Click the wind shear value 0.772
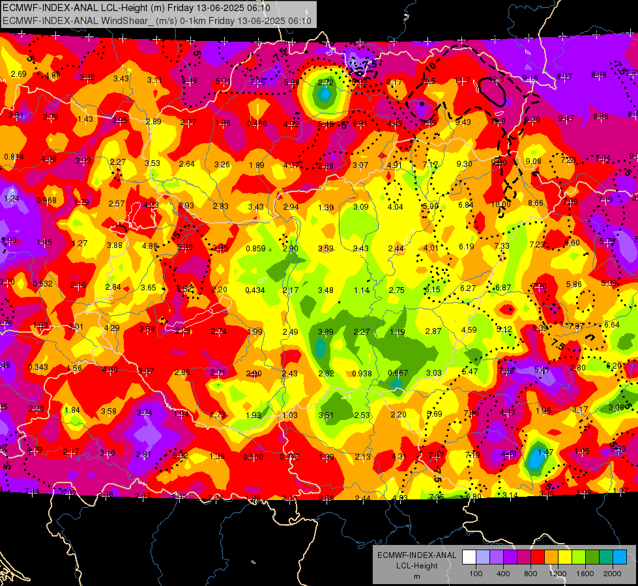 [x=289, y=456]
